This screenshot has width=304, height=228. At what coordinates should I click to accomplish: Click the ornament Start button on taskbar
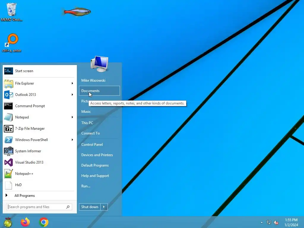pos(8,222)
